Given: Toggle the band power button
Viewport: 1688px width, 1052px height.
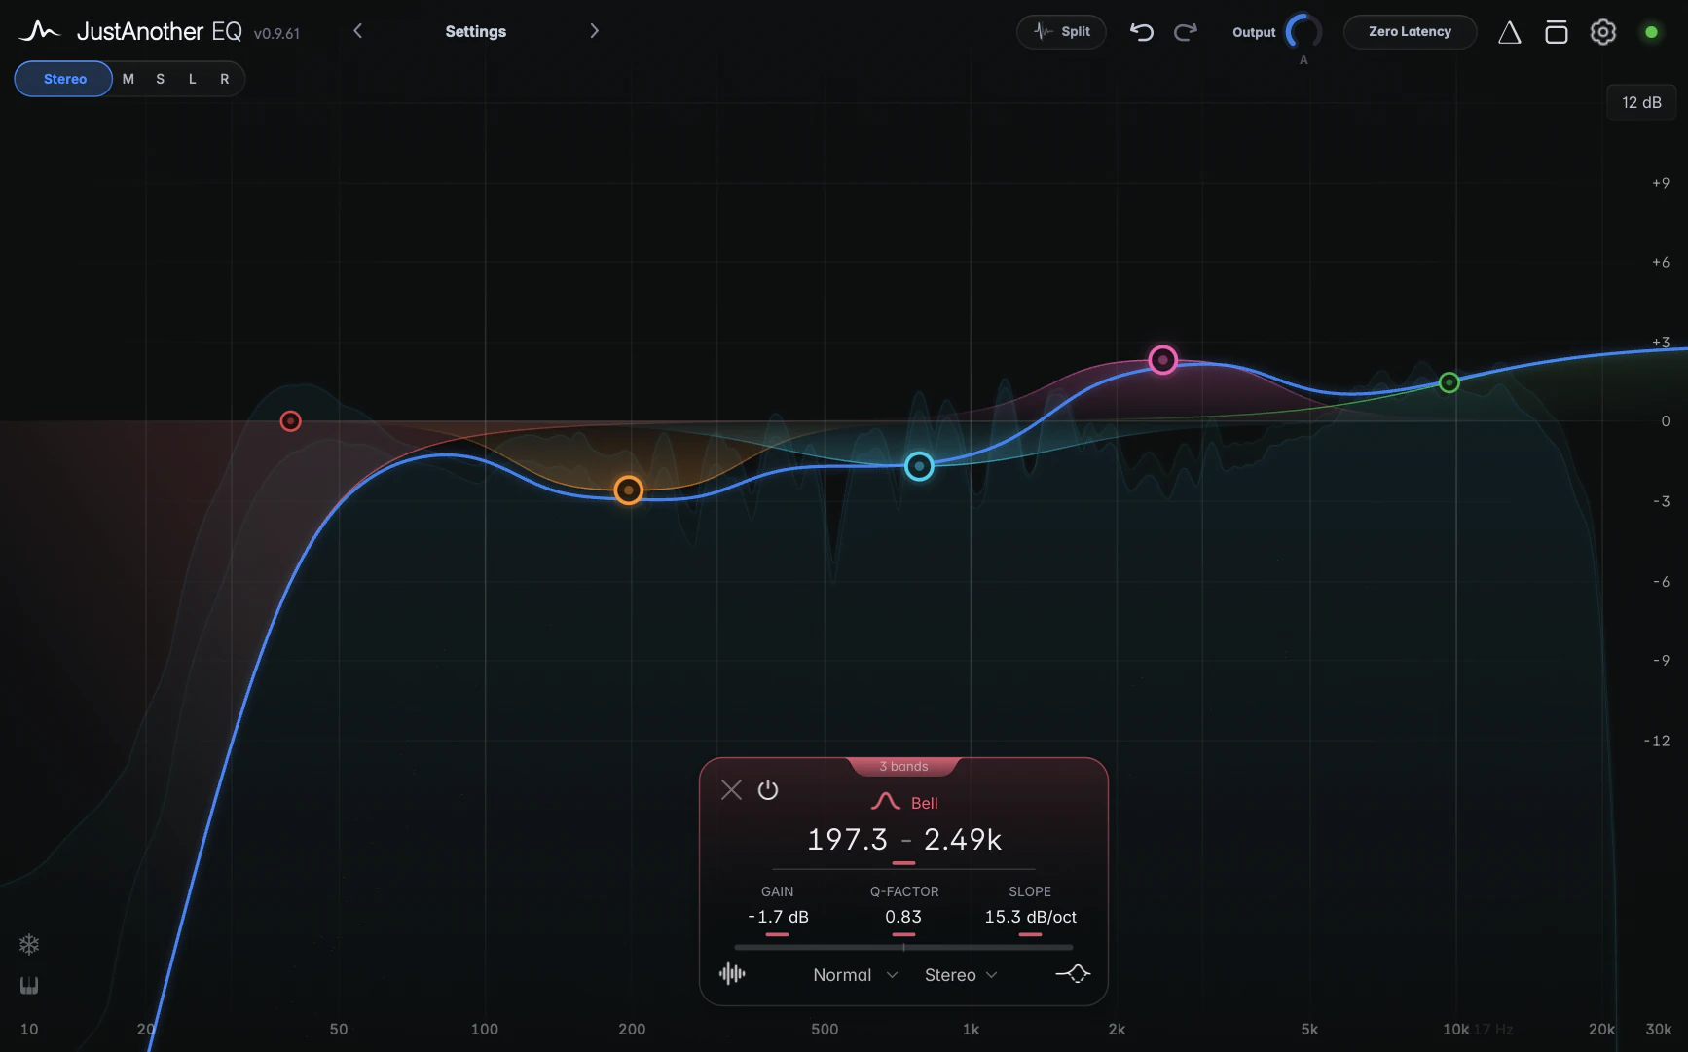Looking at the screenshot, I should coord(768,789).
